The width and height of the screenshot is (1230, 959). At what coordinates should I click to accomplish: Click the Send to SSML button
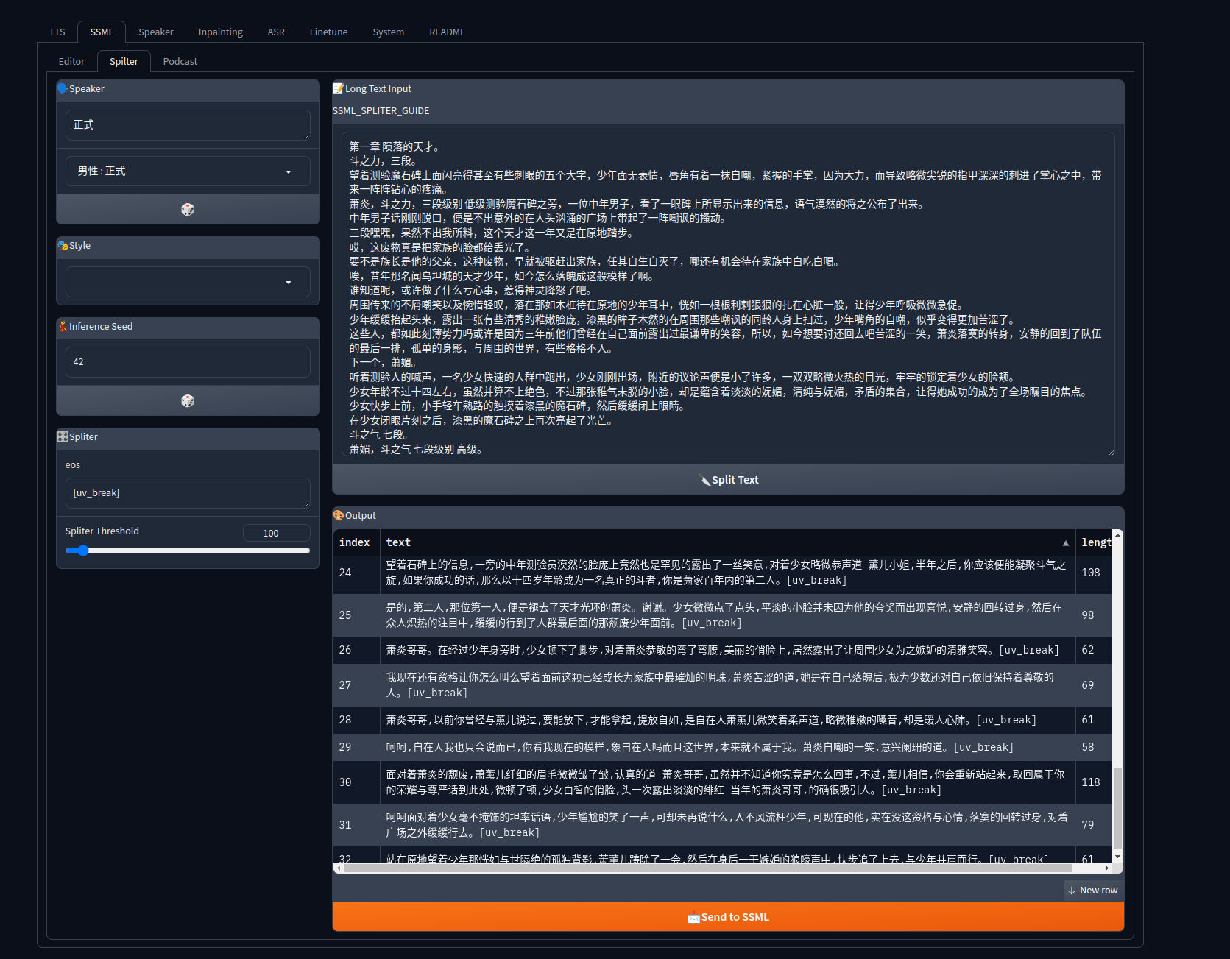coord(728,917)
